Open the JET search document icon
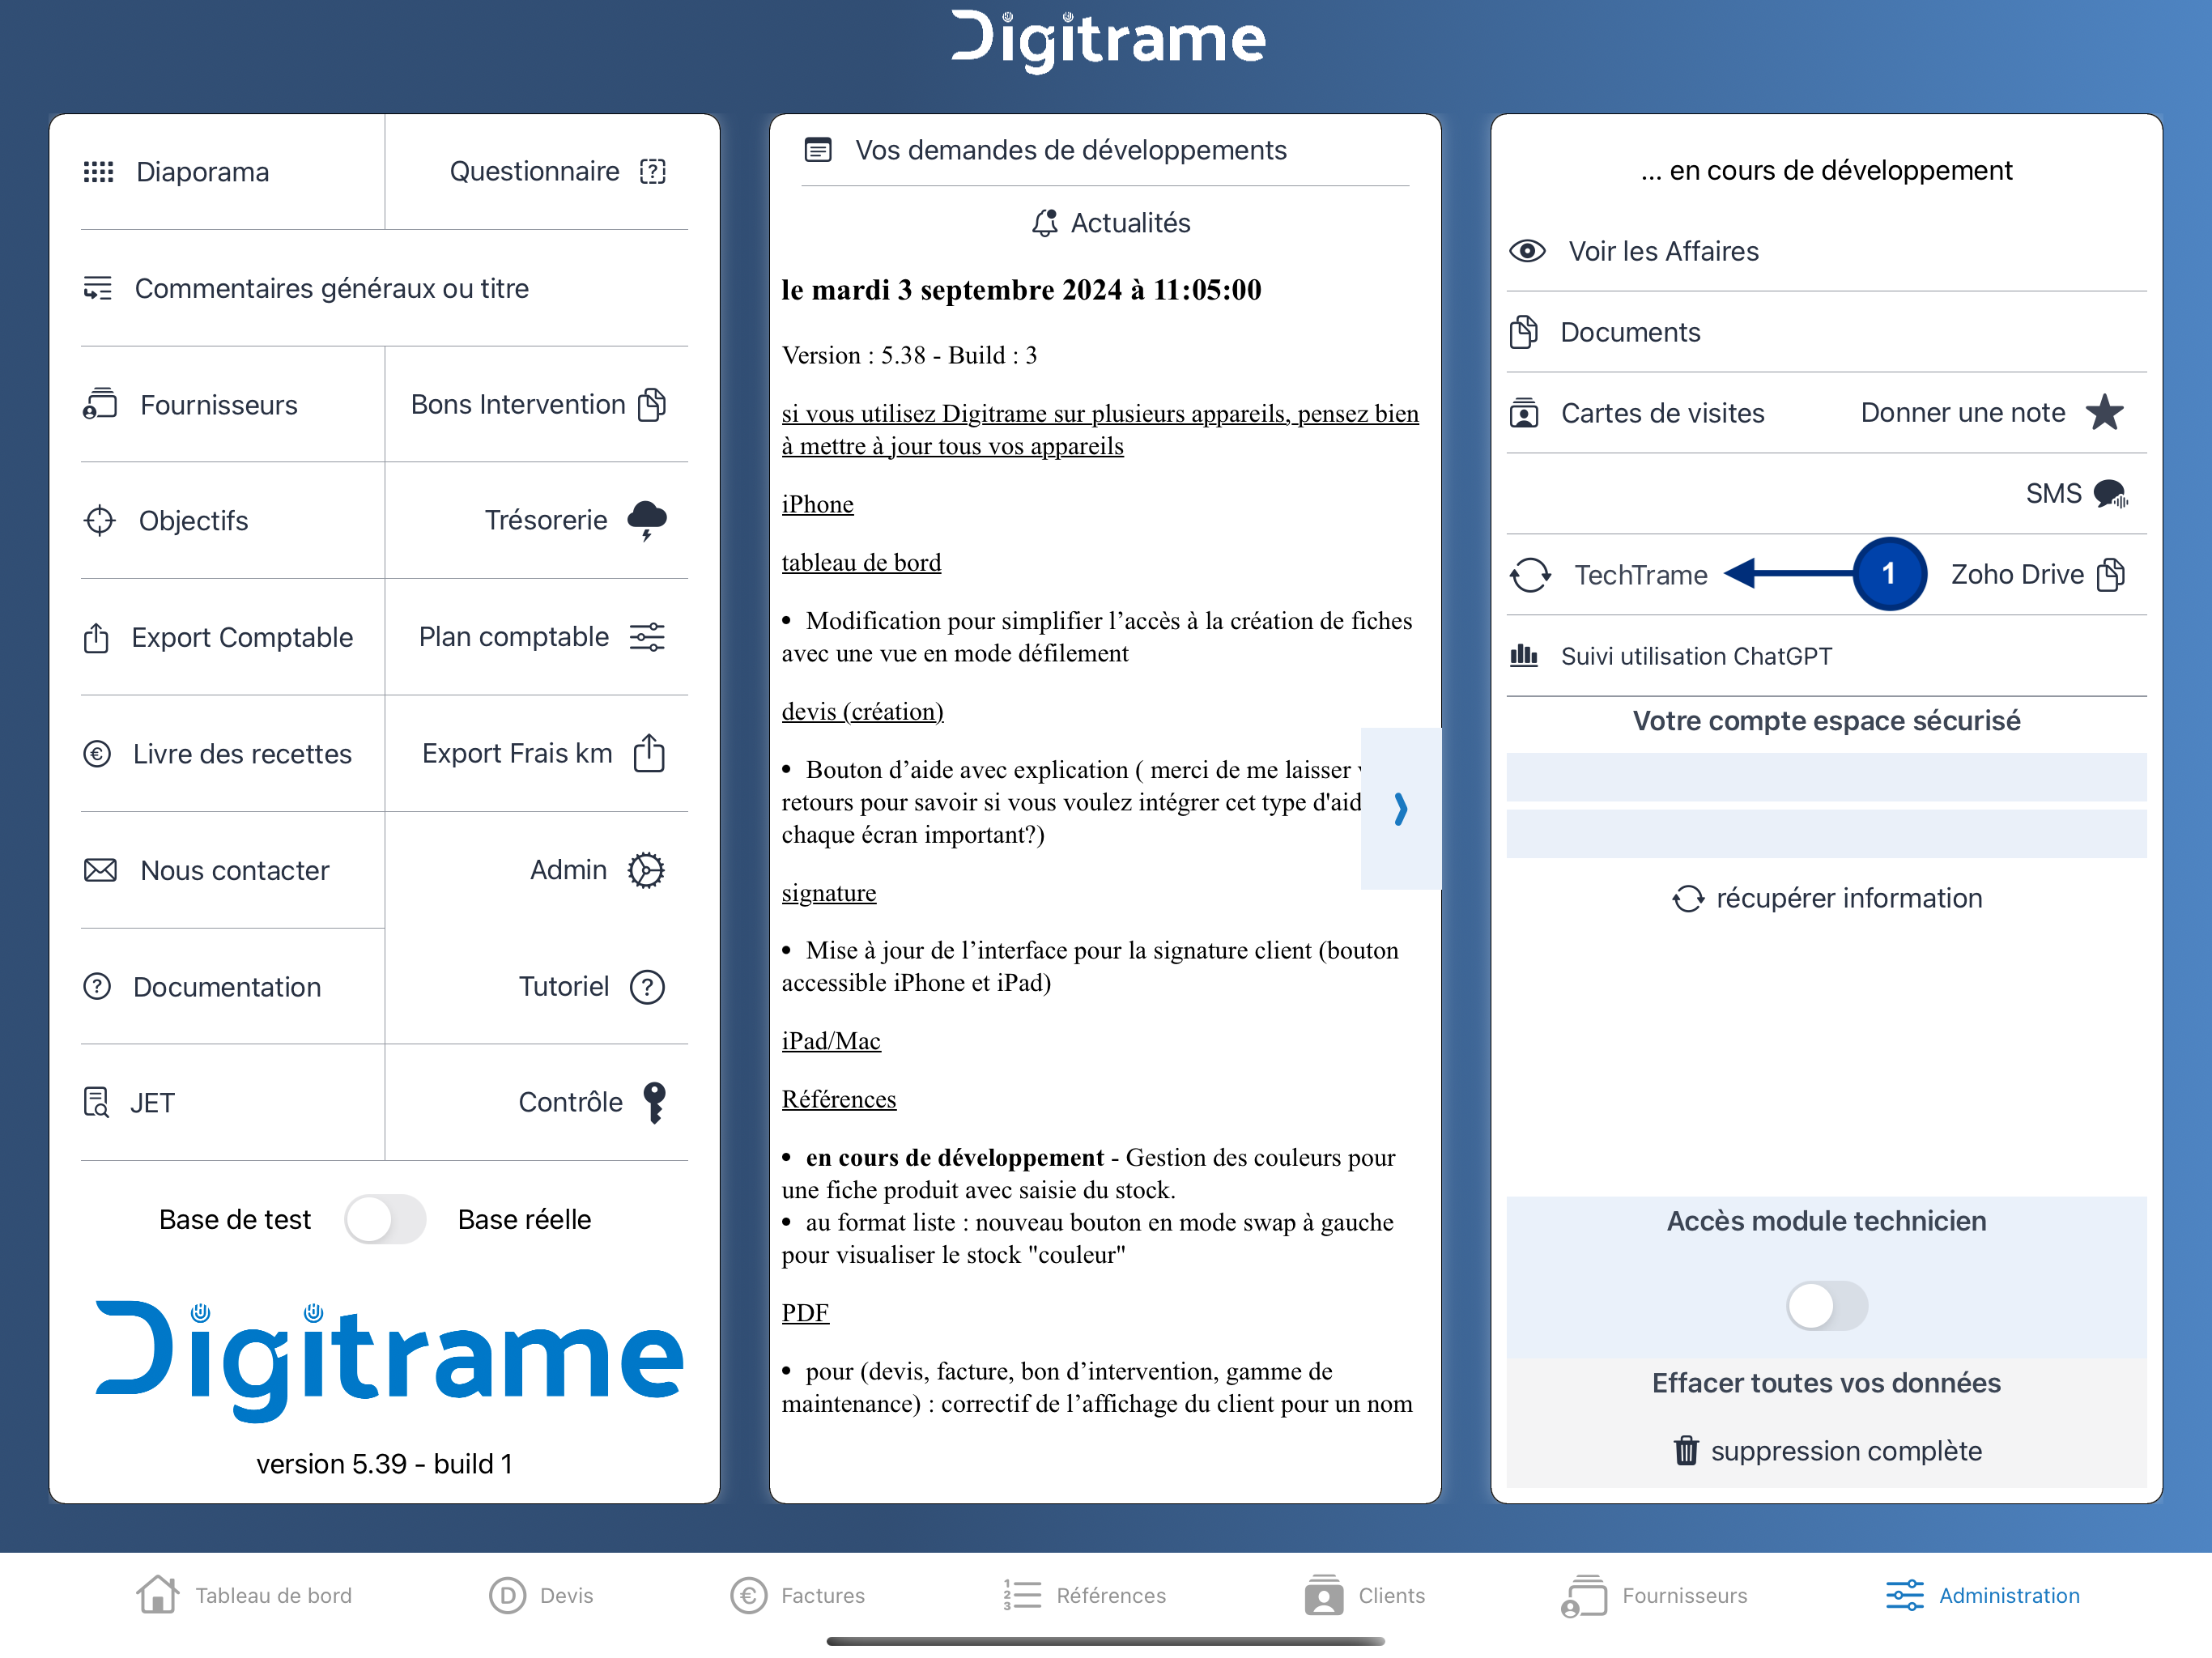Viewport: 2212px width, 1658px height. [x=96, y=1103]
